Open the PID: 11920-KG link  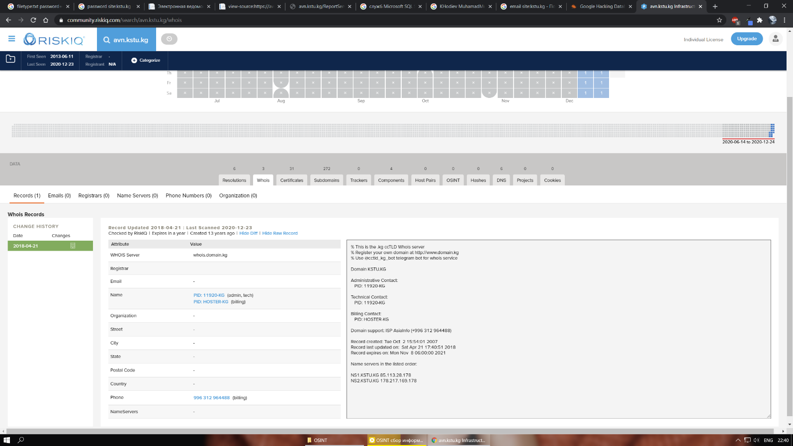[x=209, y=295]
